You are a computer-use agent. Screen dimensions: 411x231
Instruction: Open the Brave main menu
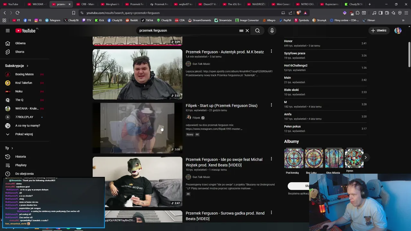[406, 13]
